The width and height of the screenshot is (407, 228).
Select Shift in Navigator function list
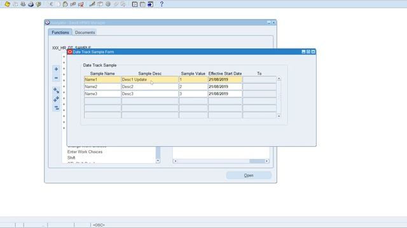[x=71, y=158]
